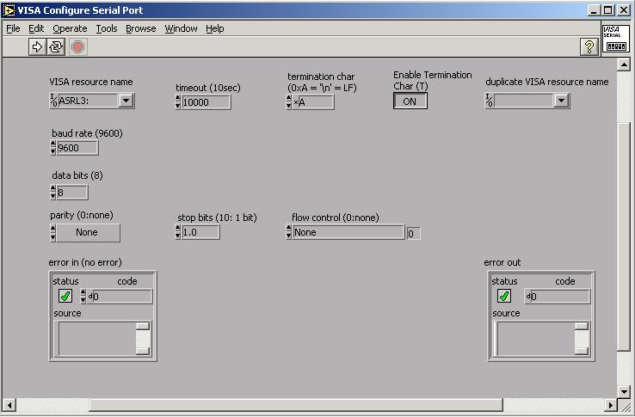
Task: Click the red Abort Execution button
Action: pyautogui.click(x=77, y=47)
